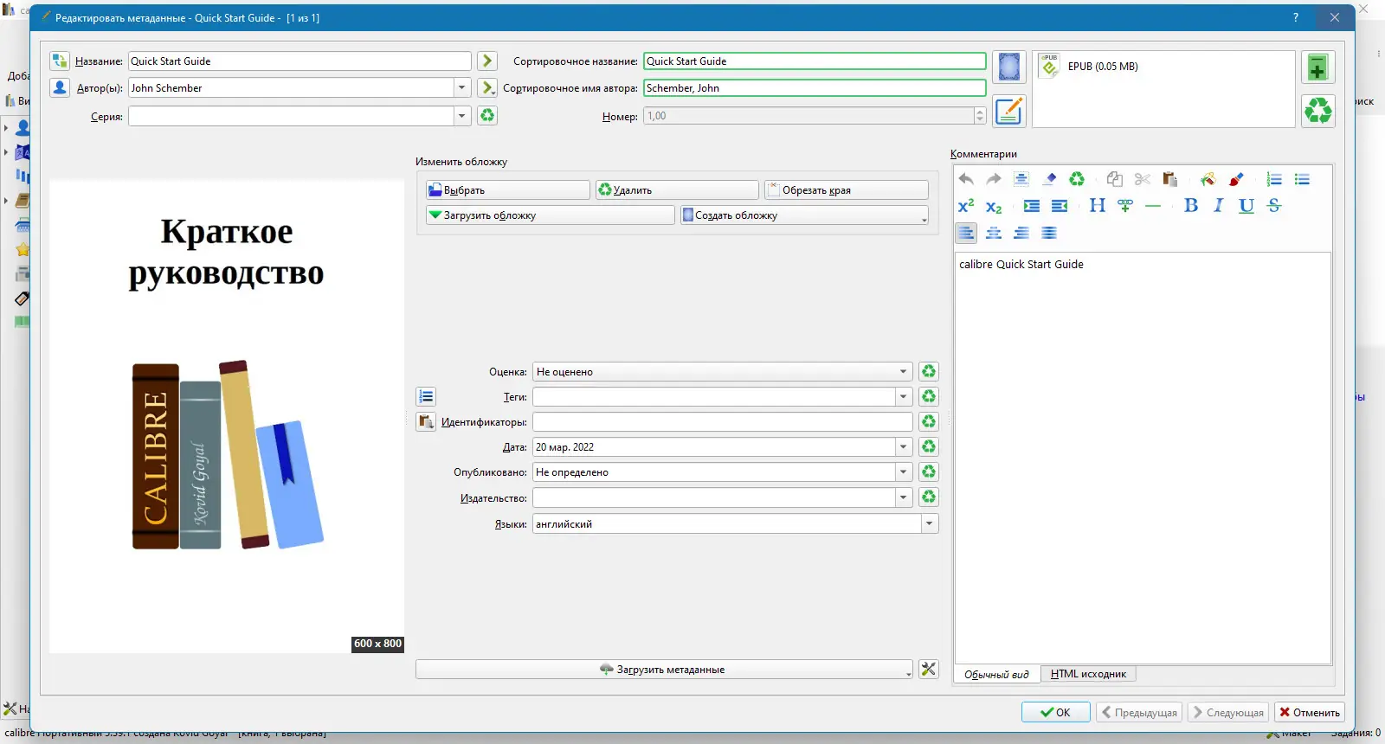
Task: Redo in comments editor
Action: tap(994, 179)
